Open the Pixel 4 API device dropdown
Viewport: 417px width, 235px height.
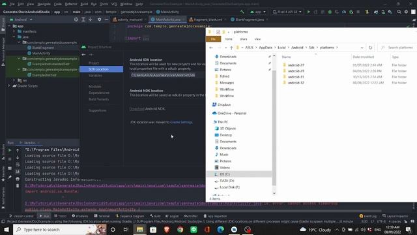pyautogui.click(x=287, y=12)
